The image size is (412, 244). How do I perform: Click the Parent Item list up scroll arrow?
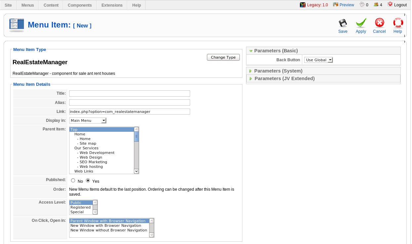pos(136,129)
